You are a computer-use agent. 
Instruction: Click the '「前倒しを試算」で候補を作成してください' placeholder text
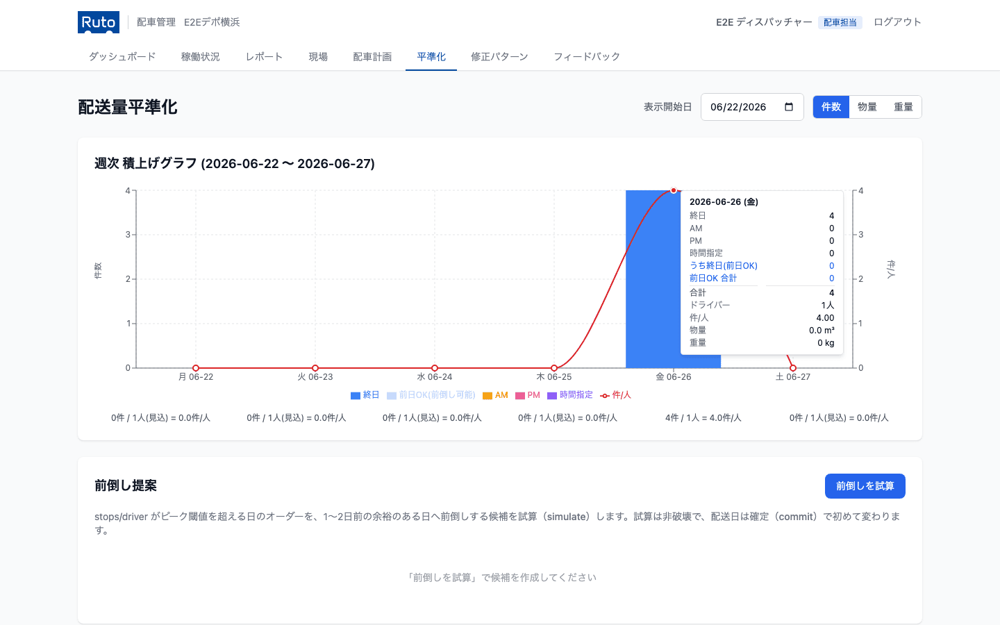[500, 578]
